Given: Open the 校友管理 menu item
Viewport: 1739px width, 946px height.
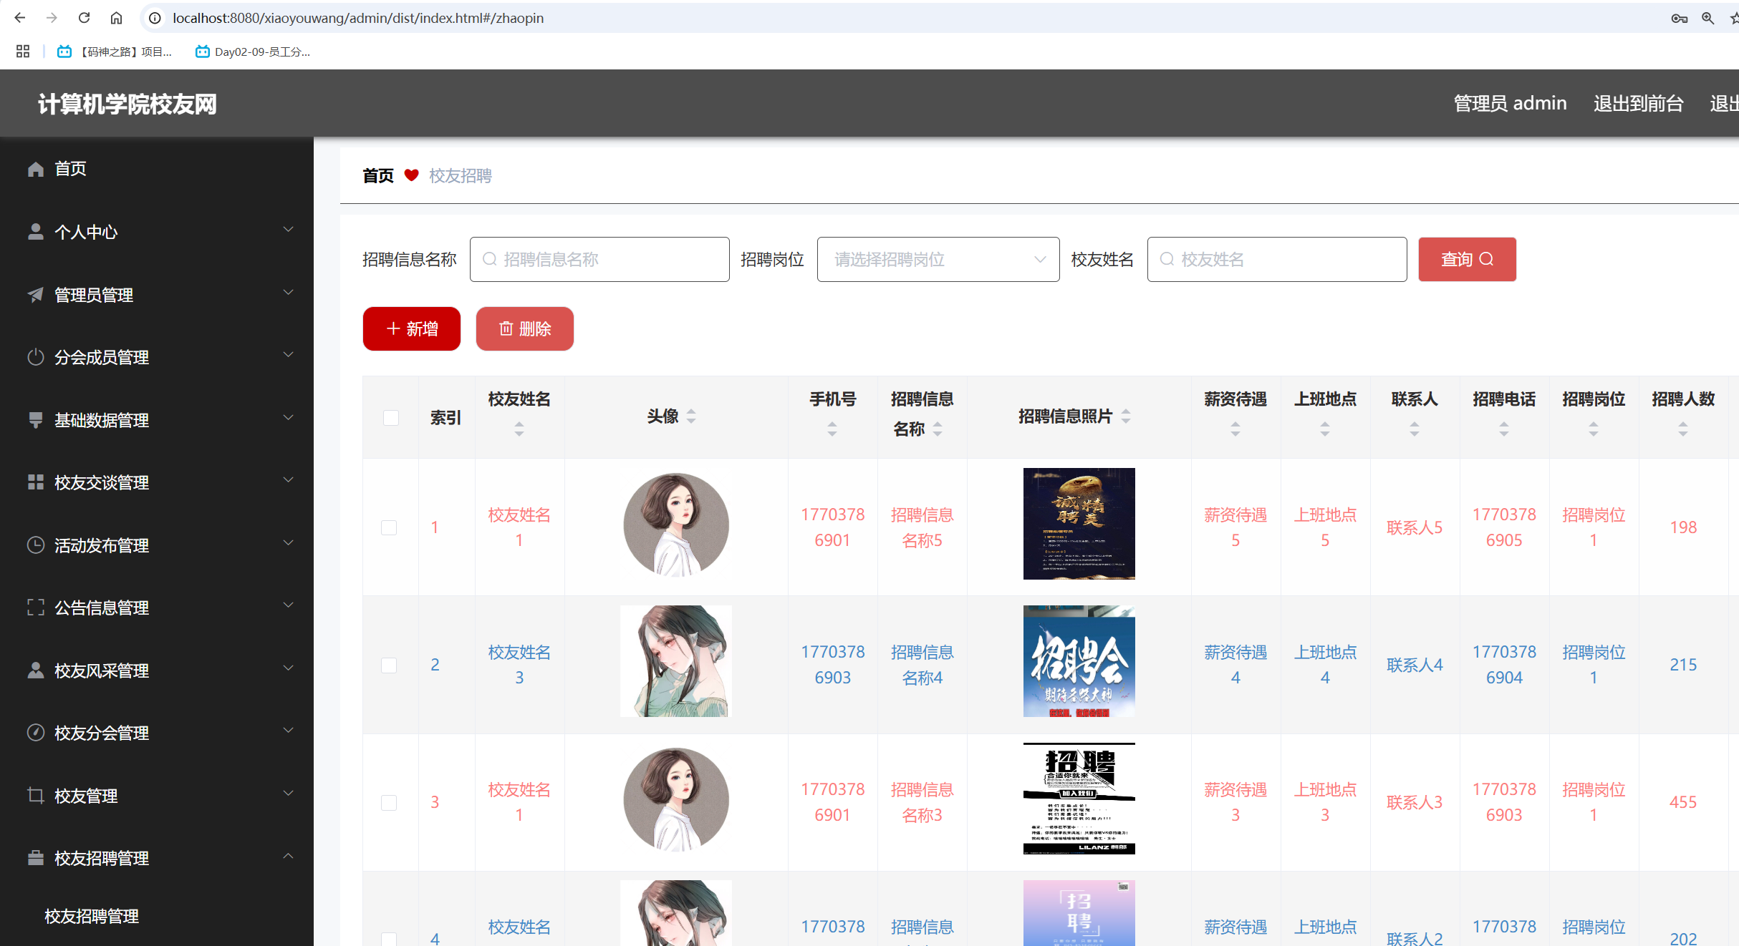Looking at the screenshot, I should pos(157,796).
